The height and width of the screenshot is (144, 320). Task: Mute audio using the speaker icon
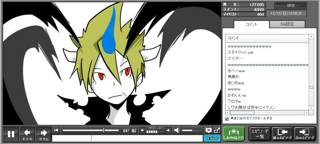(x=177, y=130)
